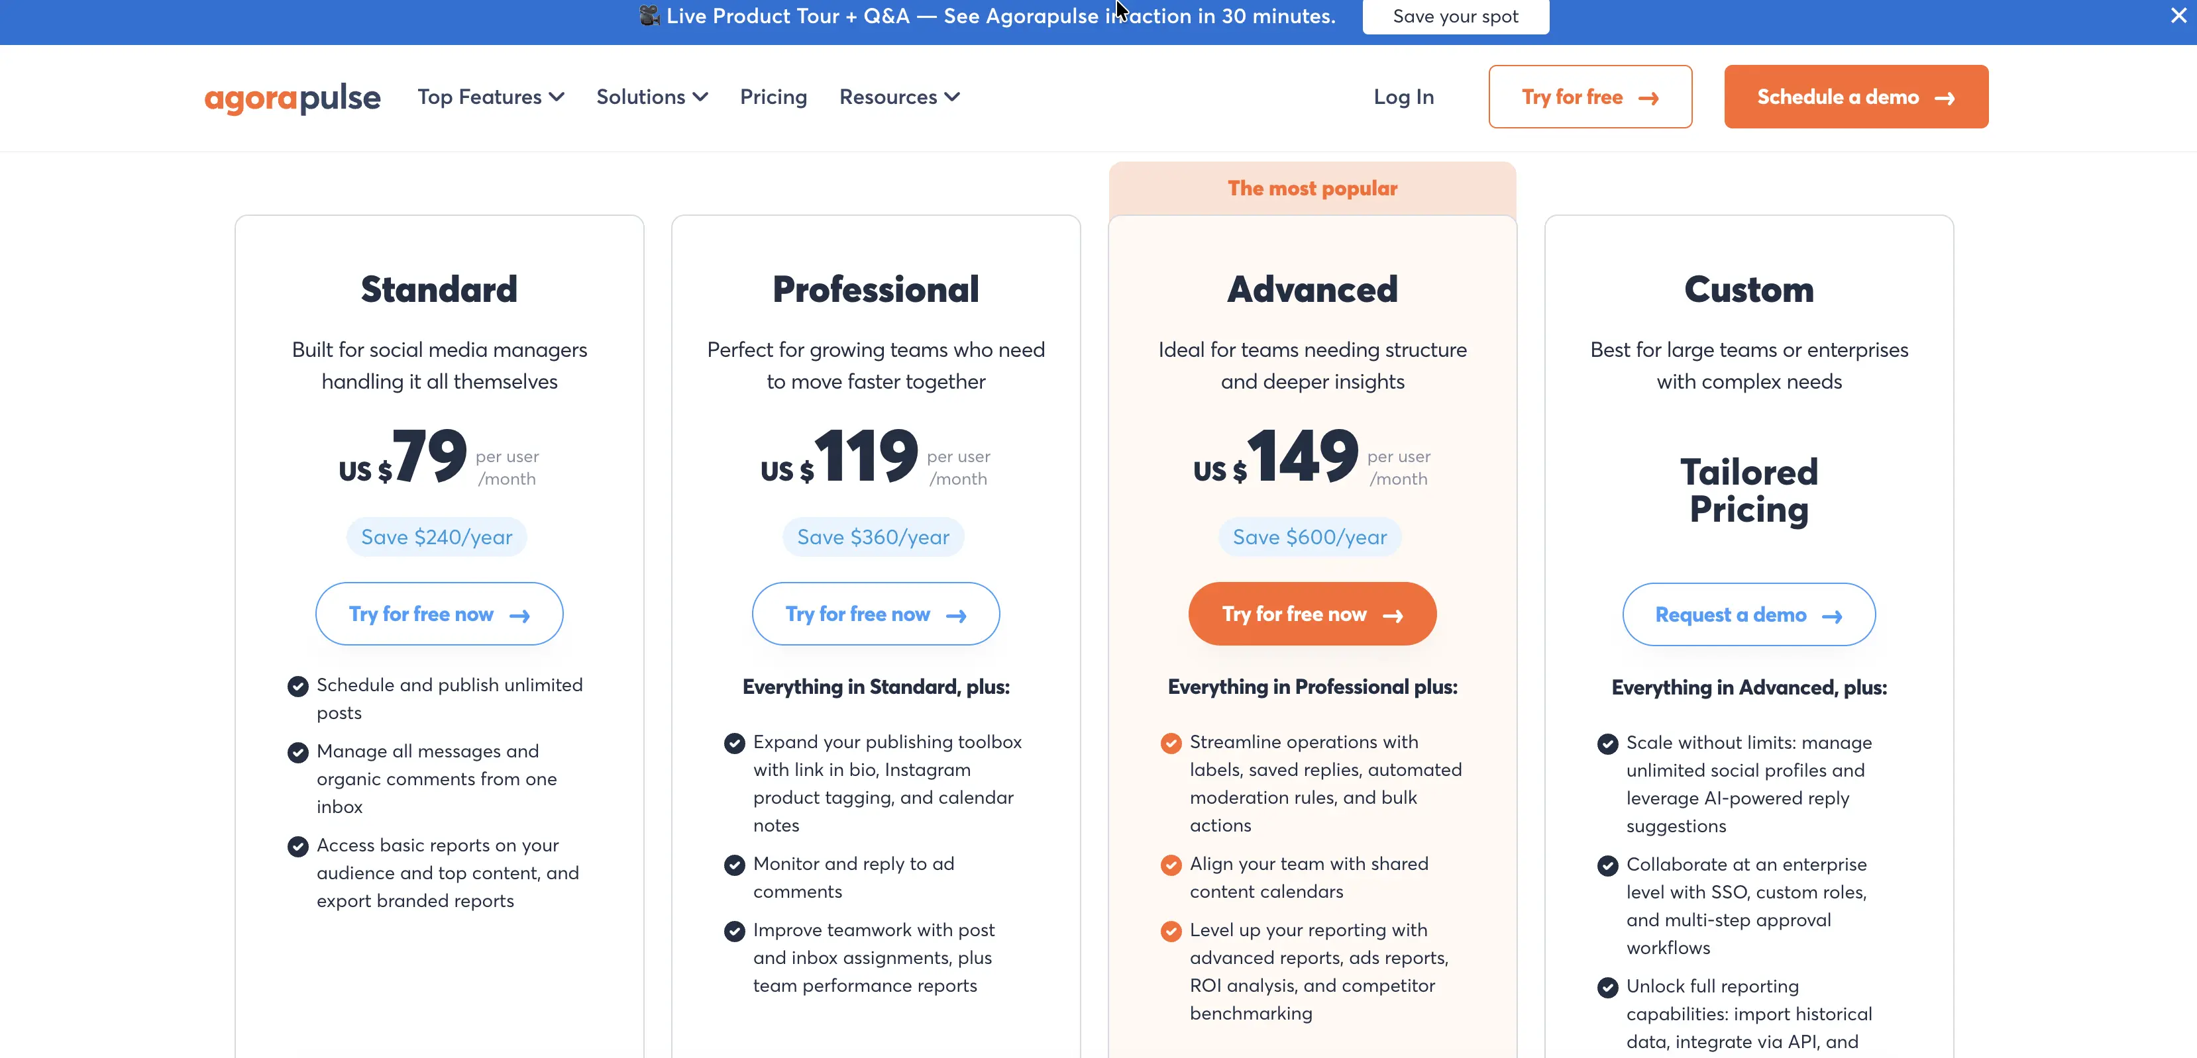The image size is (2197, 1058).
Task: Click arrow icon in Schedule a demo button
Action: click(1945, 98)
